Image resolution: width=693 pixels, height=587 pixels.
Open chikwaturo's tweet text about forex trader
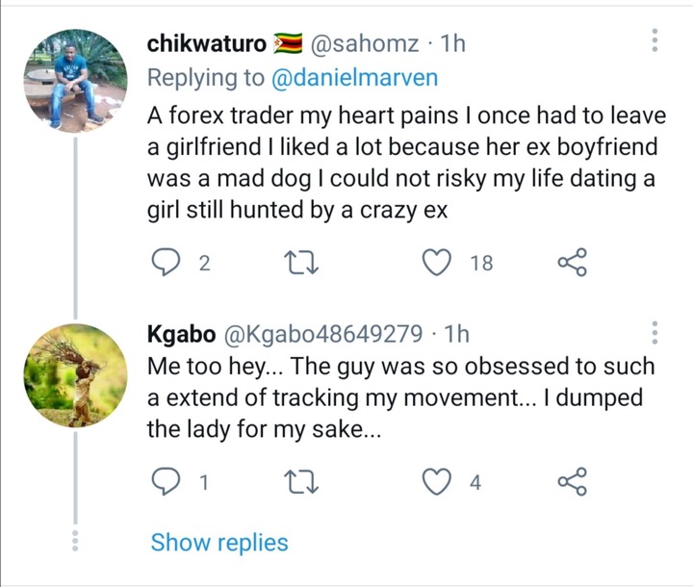click(406, 163)
